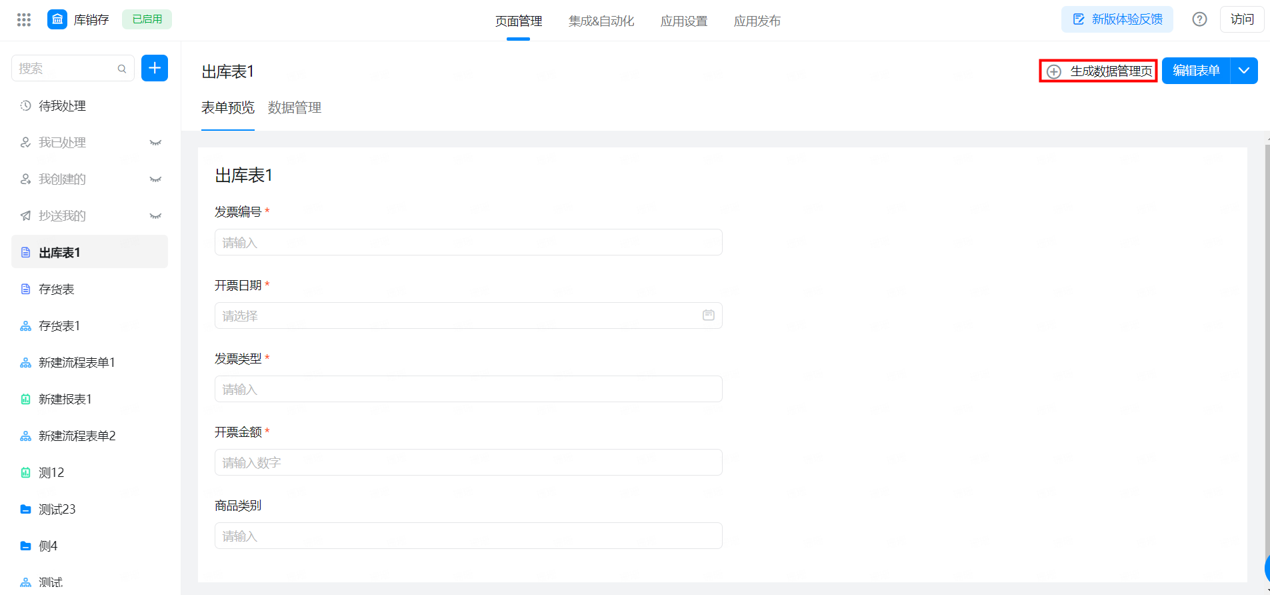Click the 新版体验反馈 button
This screenshot has height=595, width=1270.
click(x=1117, y=19)
